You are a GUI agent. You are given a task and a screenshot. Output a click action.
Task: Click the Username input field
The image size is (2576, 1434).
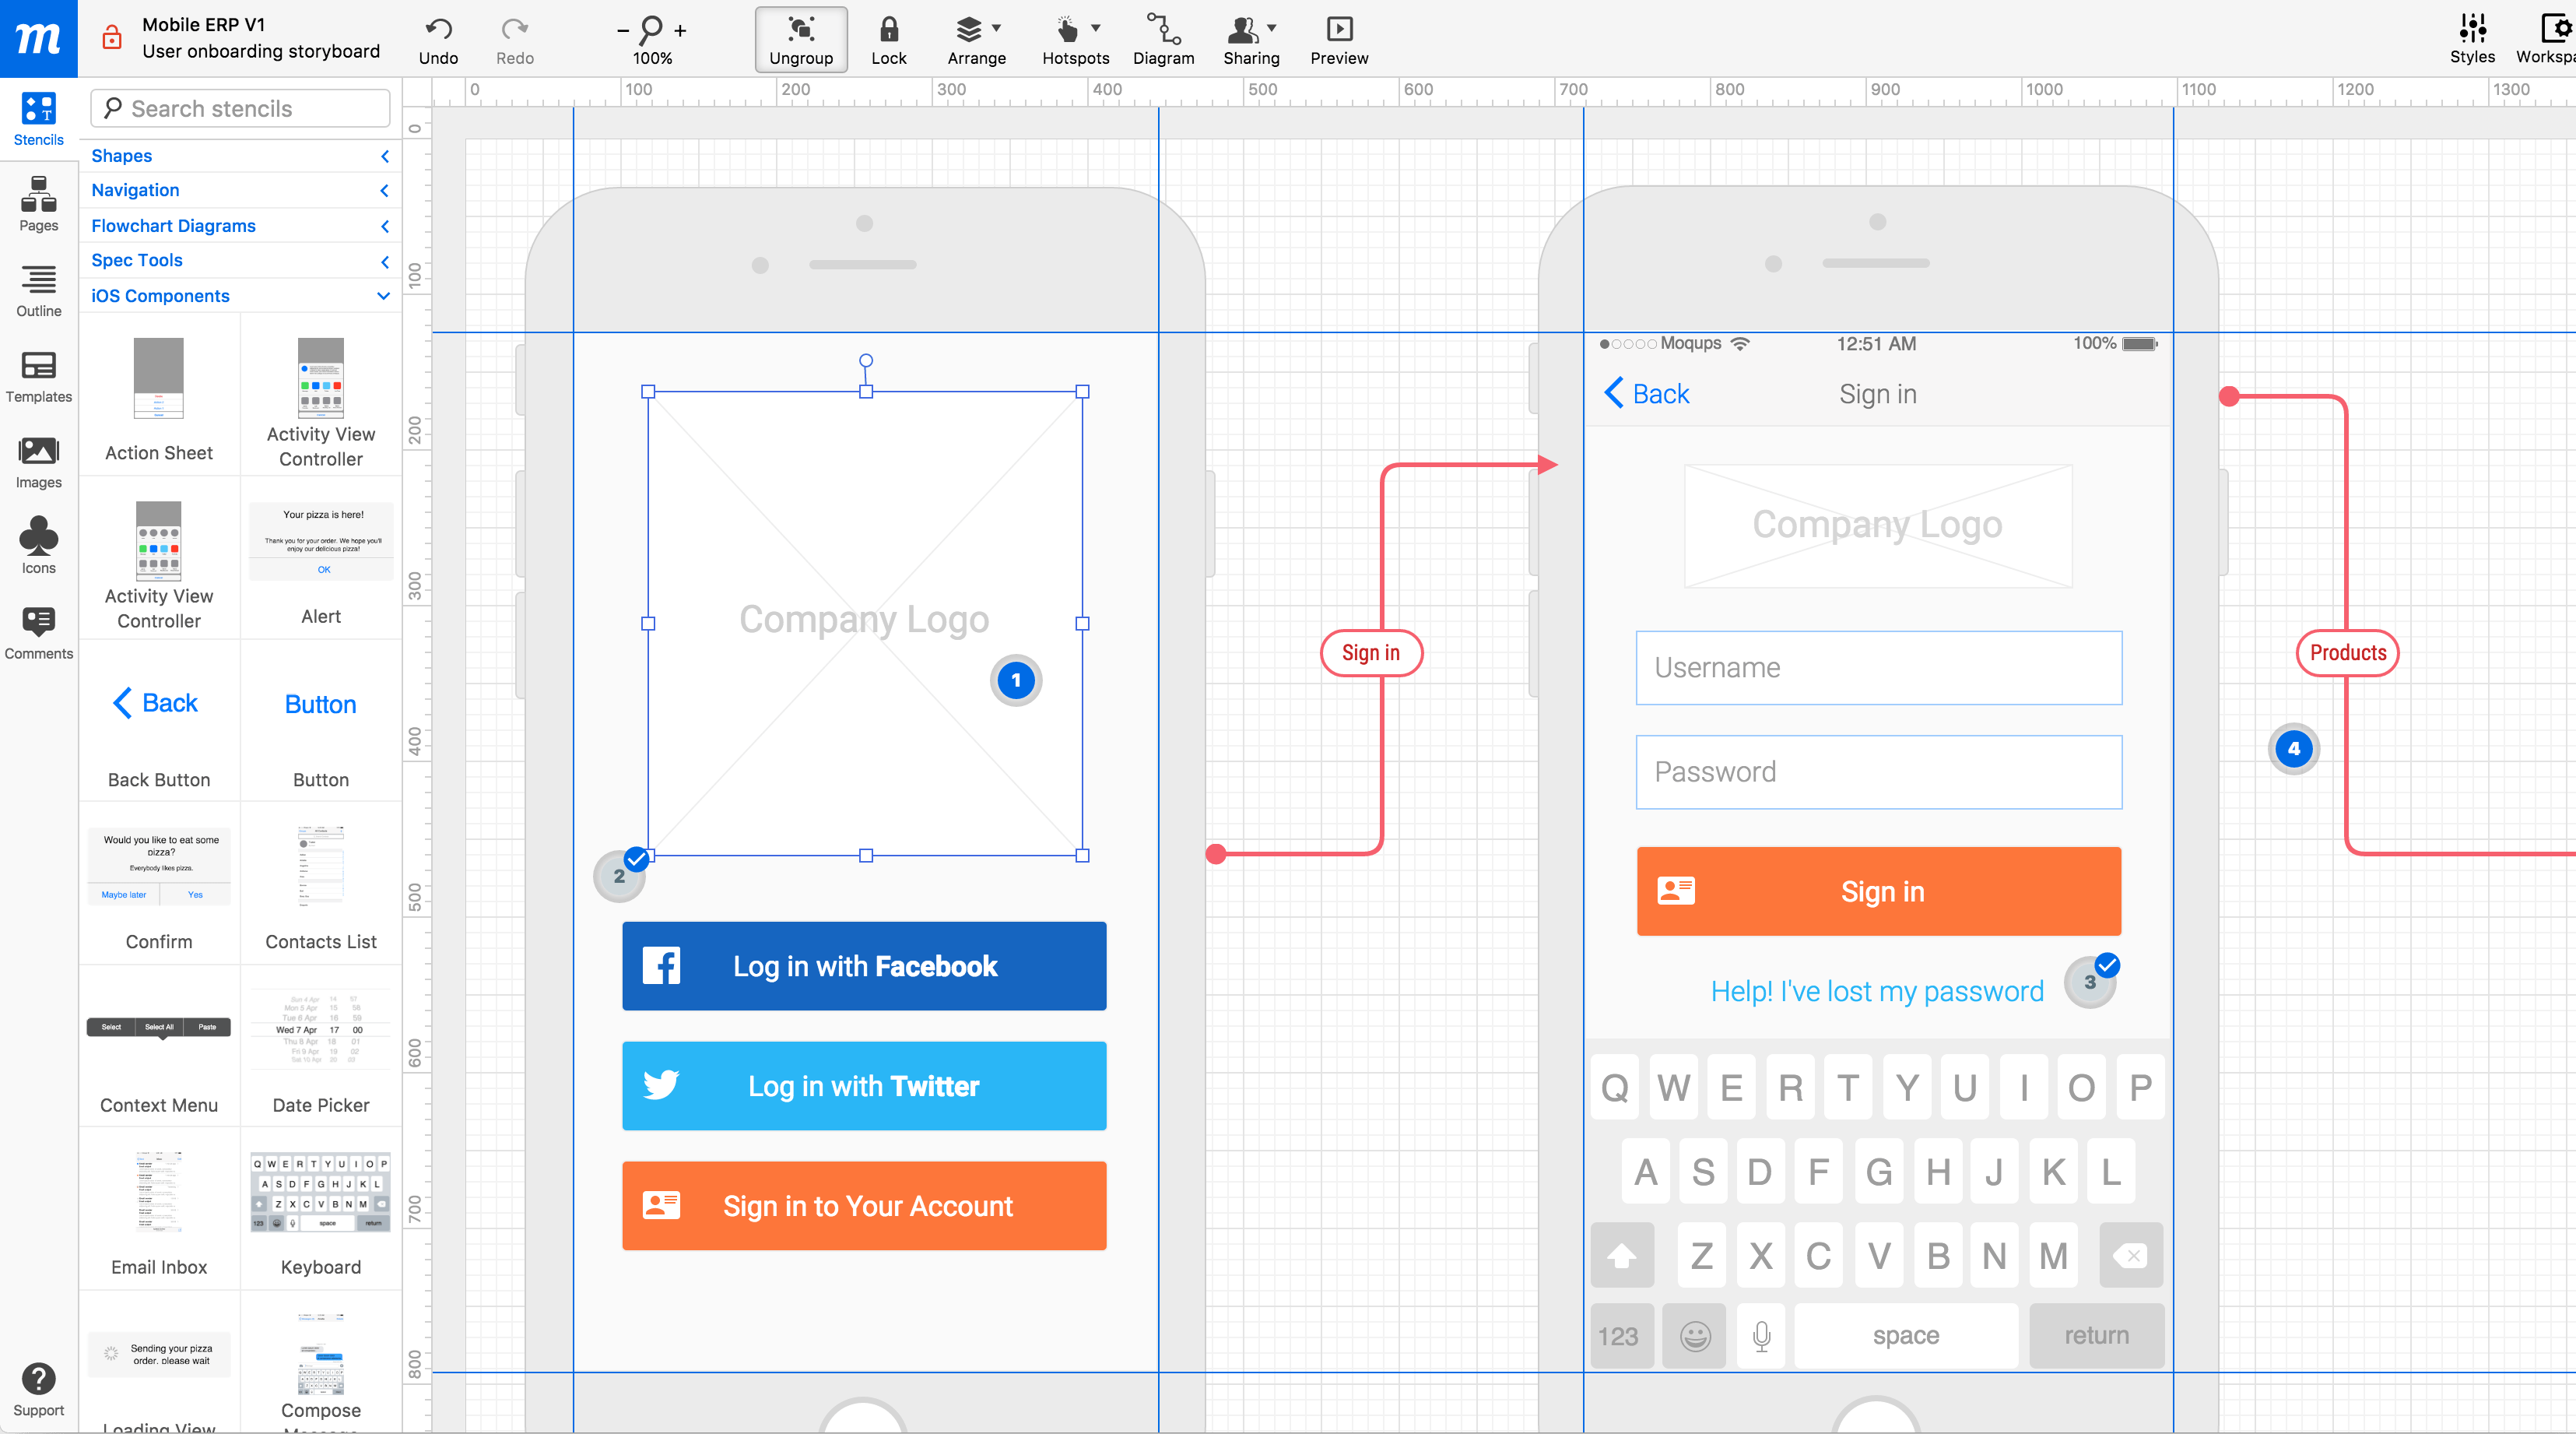pyautogui.click(x=1877, y=667)
